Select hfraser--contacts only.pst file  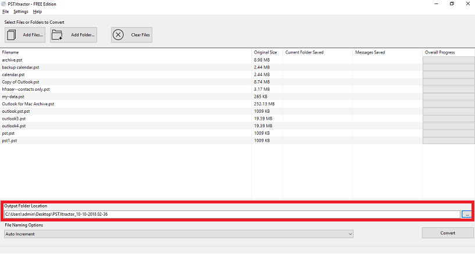[26, 90]
